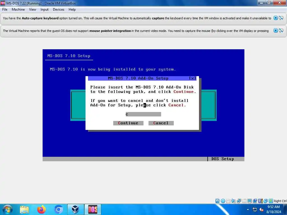Click the greyed-out USB devices status icon
This screenshot has height=215, width=287.
tap(244, 201)
